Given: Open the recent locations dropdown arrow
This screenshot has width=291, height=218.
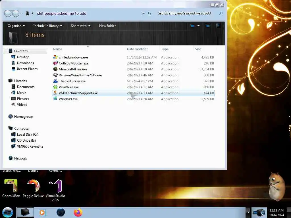Looking at the screenshot, I should pos(22,14).
